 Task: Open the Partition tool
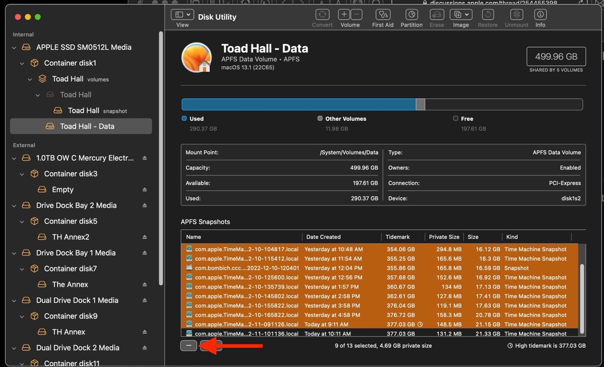[411, 15]
